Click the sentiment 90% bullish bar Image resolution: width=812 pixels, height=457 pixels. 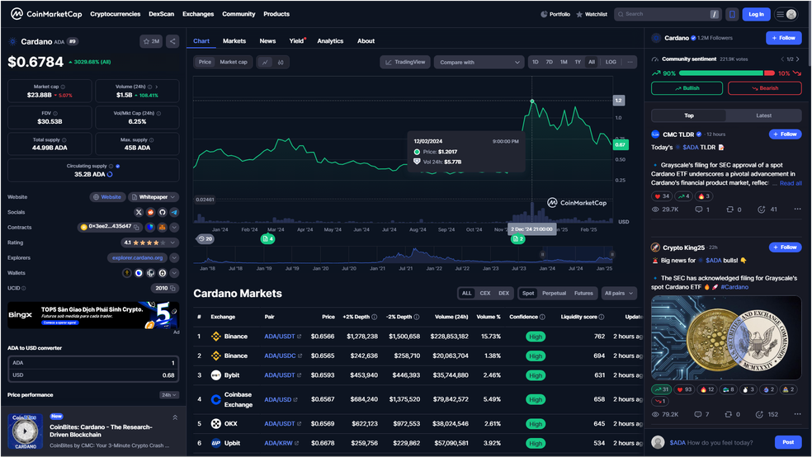click(x=721, y=73)
